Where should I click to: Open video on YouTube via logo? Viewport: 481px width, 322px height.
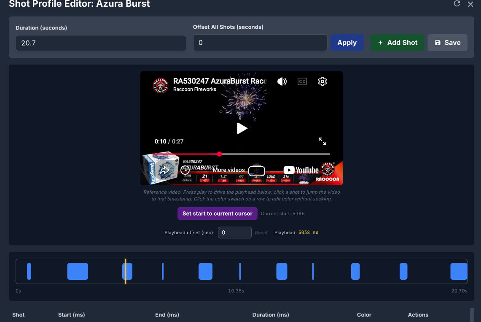pyautogui.click(x=301, y=170)
